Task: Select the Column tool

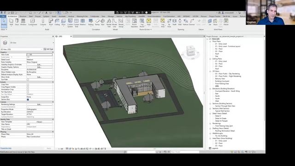Action: [43, 22]
